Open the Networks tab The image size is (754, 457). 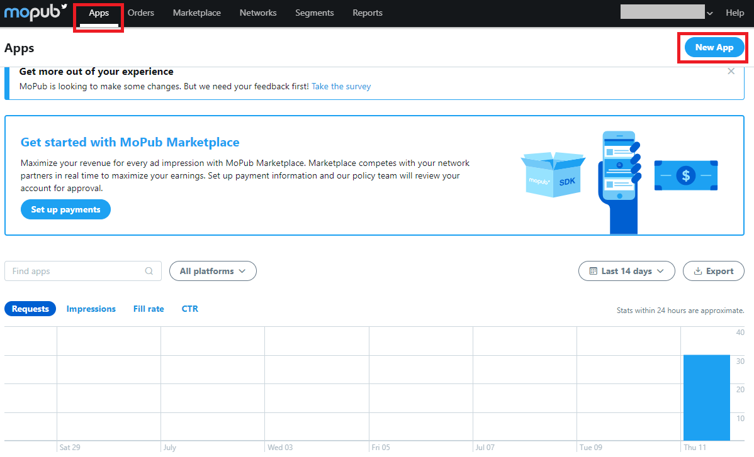point(258,13)
